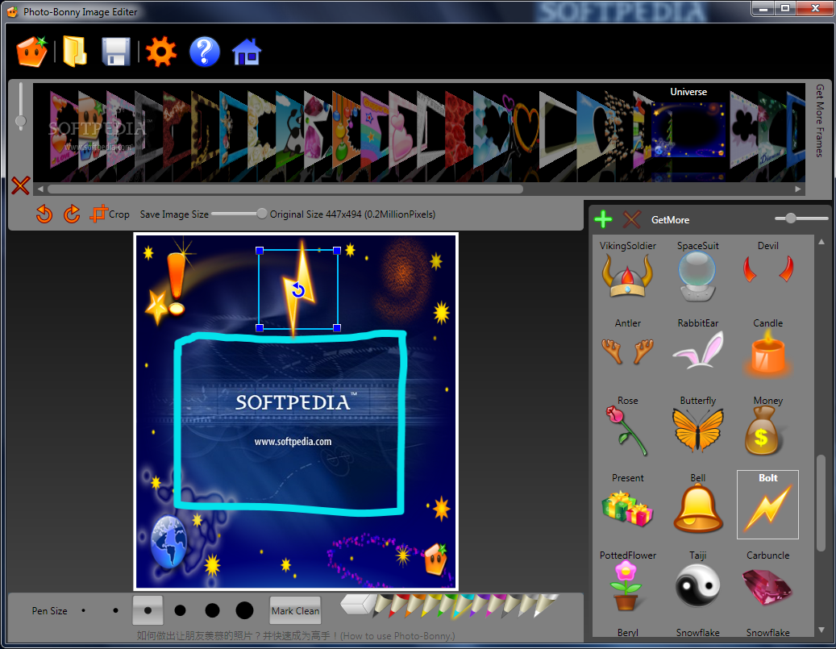Click the Mark Clean button
Image resolution: width=836 pixels, height=649 pixels.
(295, 610)
